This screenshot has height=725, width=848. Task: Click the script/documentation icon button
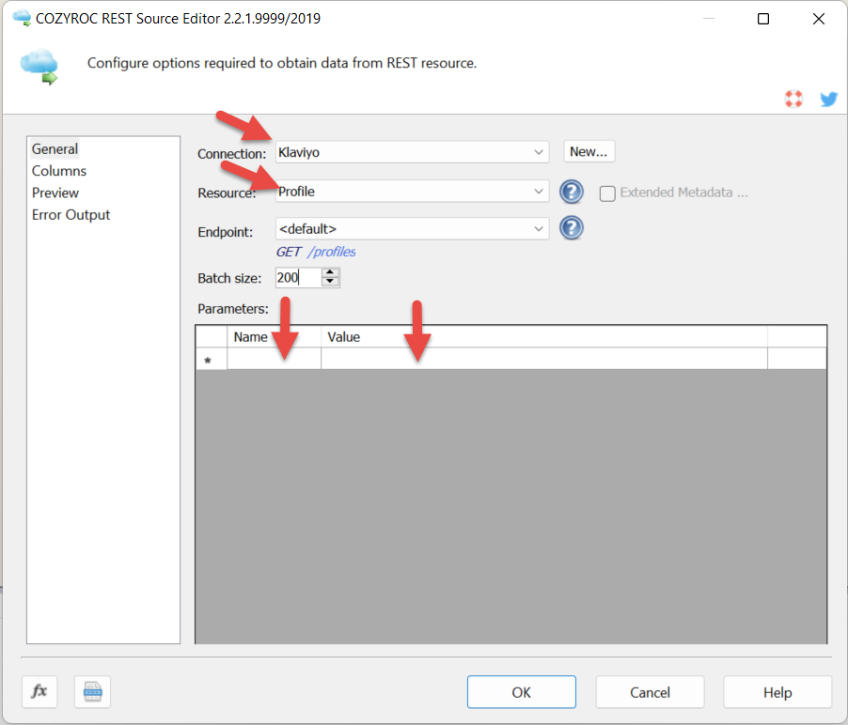click(92, 691)
